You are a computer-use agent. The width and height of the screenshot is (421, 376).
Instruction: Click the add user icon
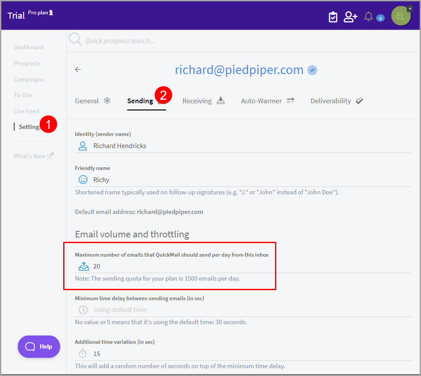coord(351,17)
